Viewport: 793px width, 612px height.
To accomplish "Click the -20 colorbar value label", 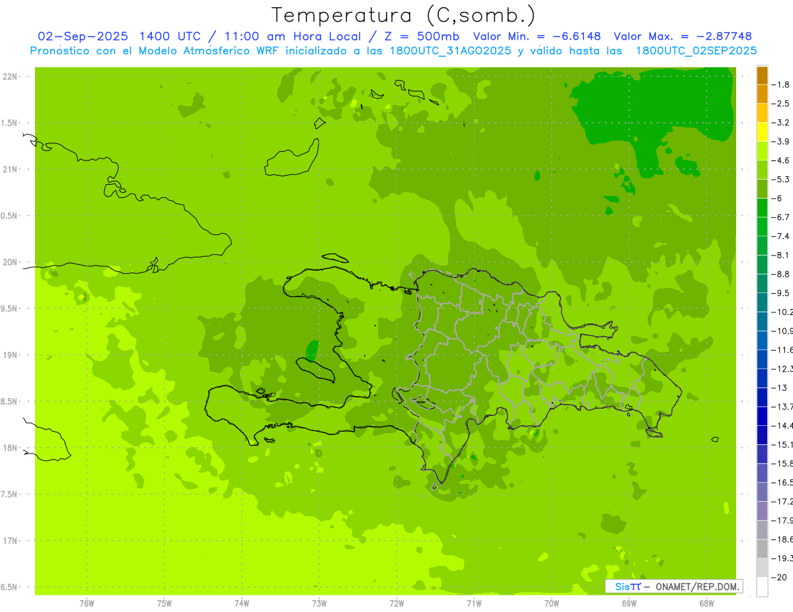I will pyautogui.click(x=779, y=578).
